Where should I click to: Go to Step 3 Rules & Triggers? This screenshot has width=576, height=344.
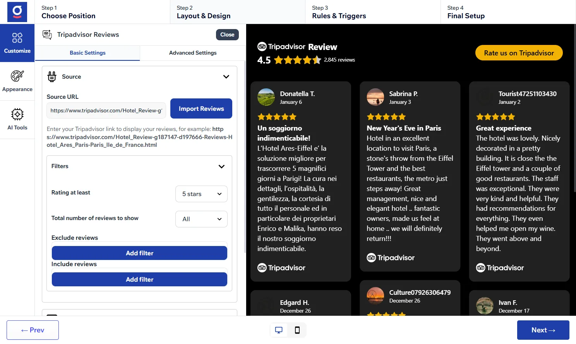373,12
